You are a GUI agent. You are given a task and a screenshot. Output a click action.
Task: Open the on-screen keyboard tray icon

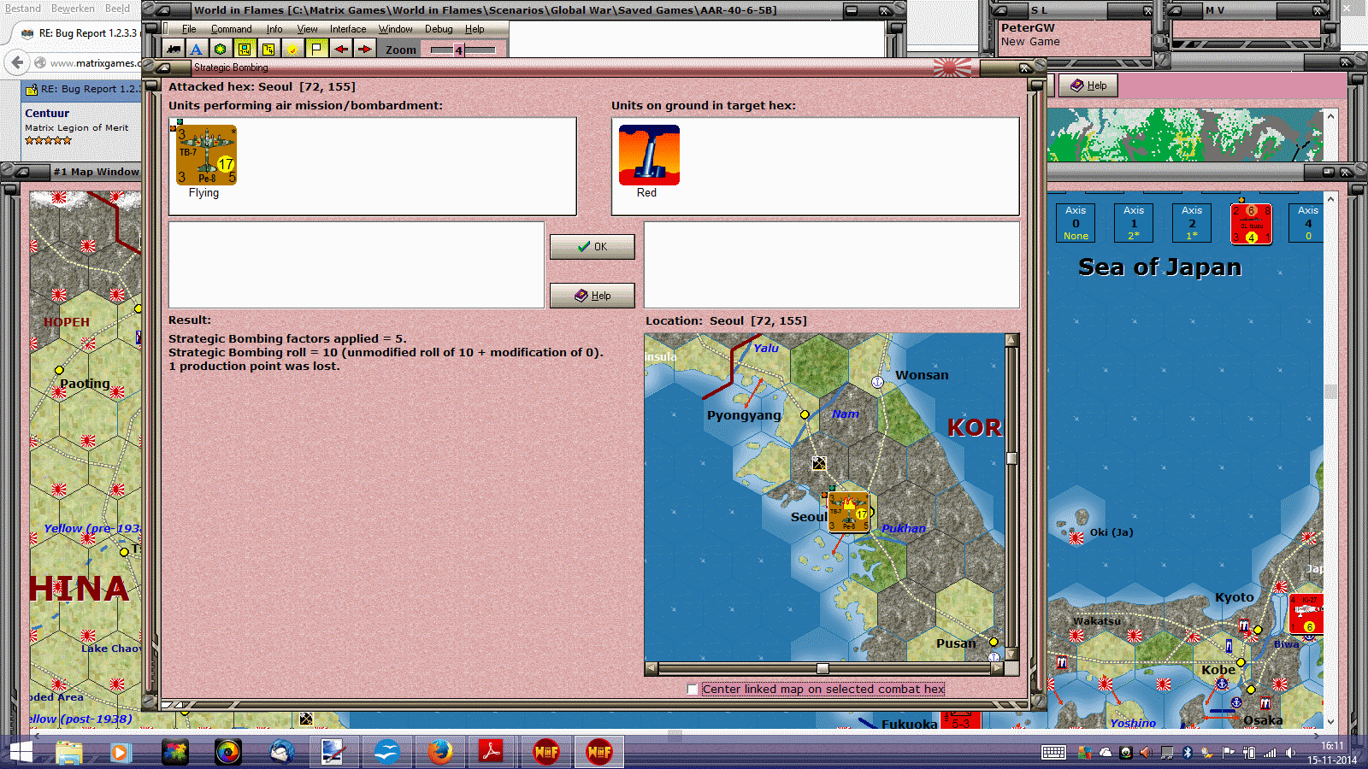(1053, 753)
